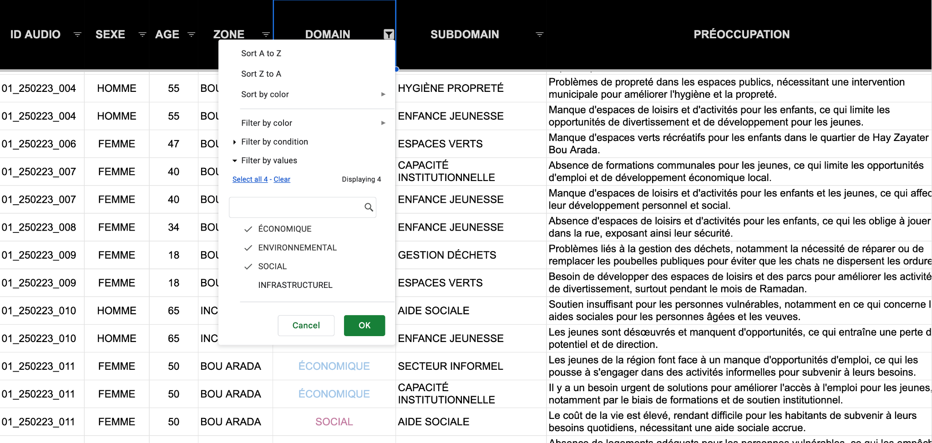The image size is (932, 443).
Task: Select Sort A to Z
Action: (x=261, y=53)
